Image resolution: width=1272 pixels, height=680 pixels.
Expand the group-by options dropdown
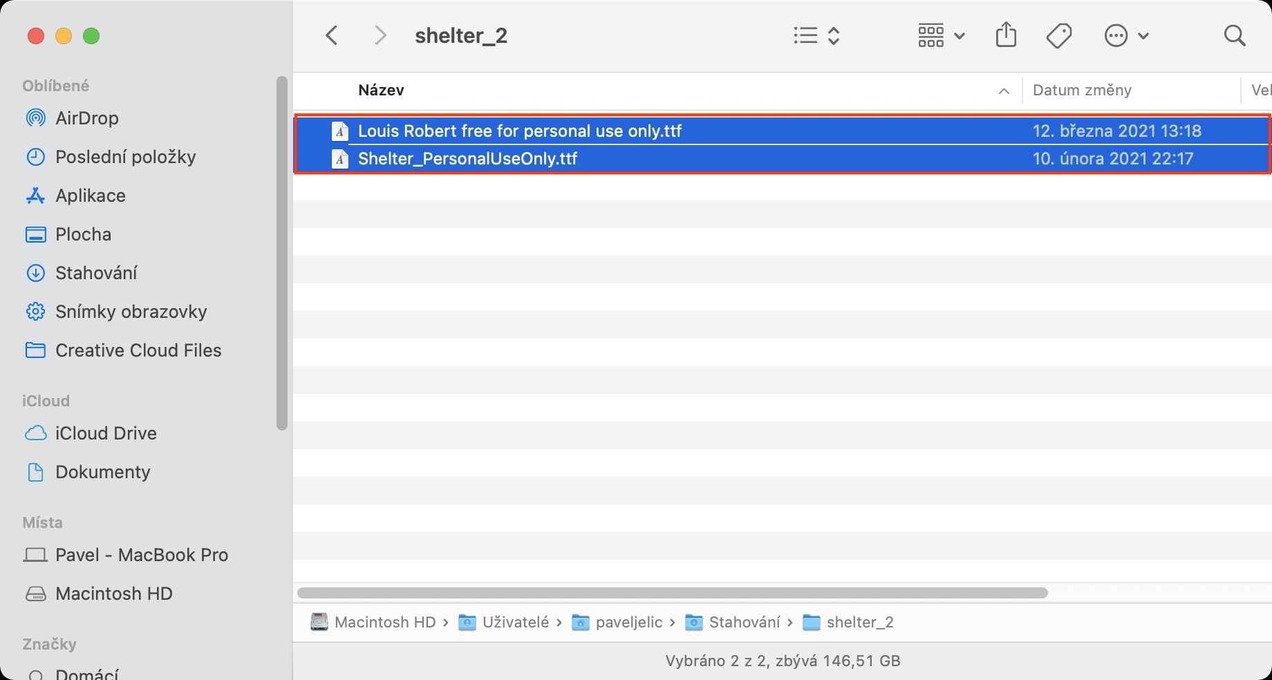[x=940, y=35]
